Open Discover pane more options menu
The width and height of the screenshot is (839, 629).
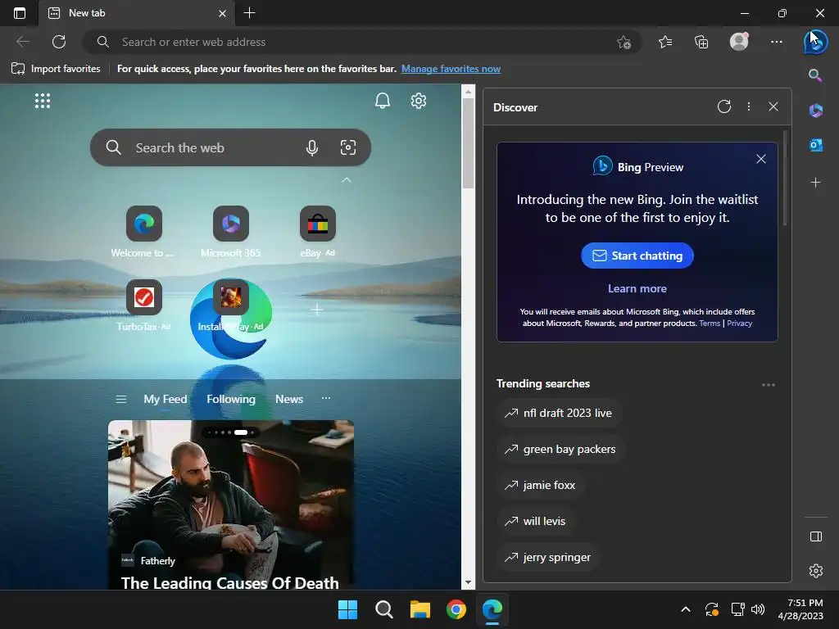(x=749, y=106)
